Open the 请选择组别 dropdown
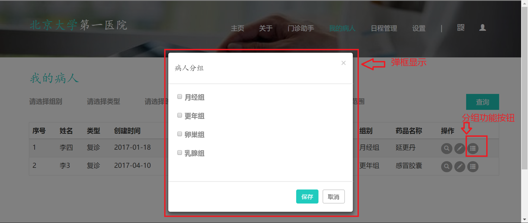Viewport: 528px width, 223px height. point(46,101)
